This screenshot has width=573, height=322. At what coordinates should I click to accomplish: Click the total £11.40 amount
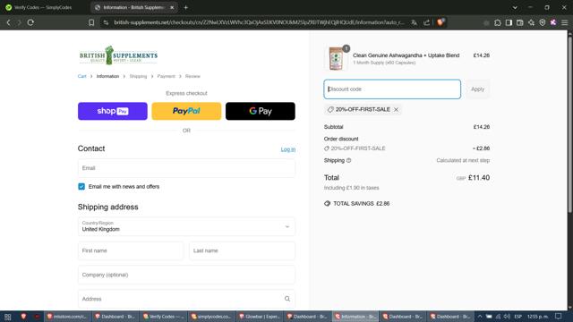click(479, 178)
